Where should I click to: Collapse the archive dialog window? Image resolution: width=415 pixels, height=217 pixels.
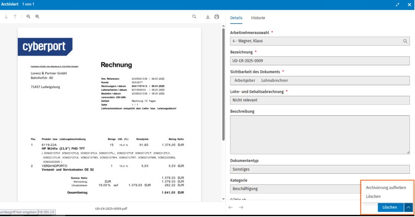pyautogui.click(x=398, y=5)
